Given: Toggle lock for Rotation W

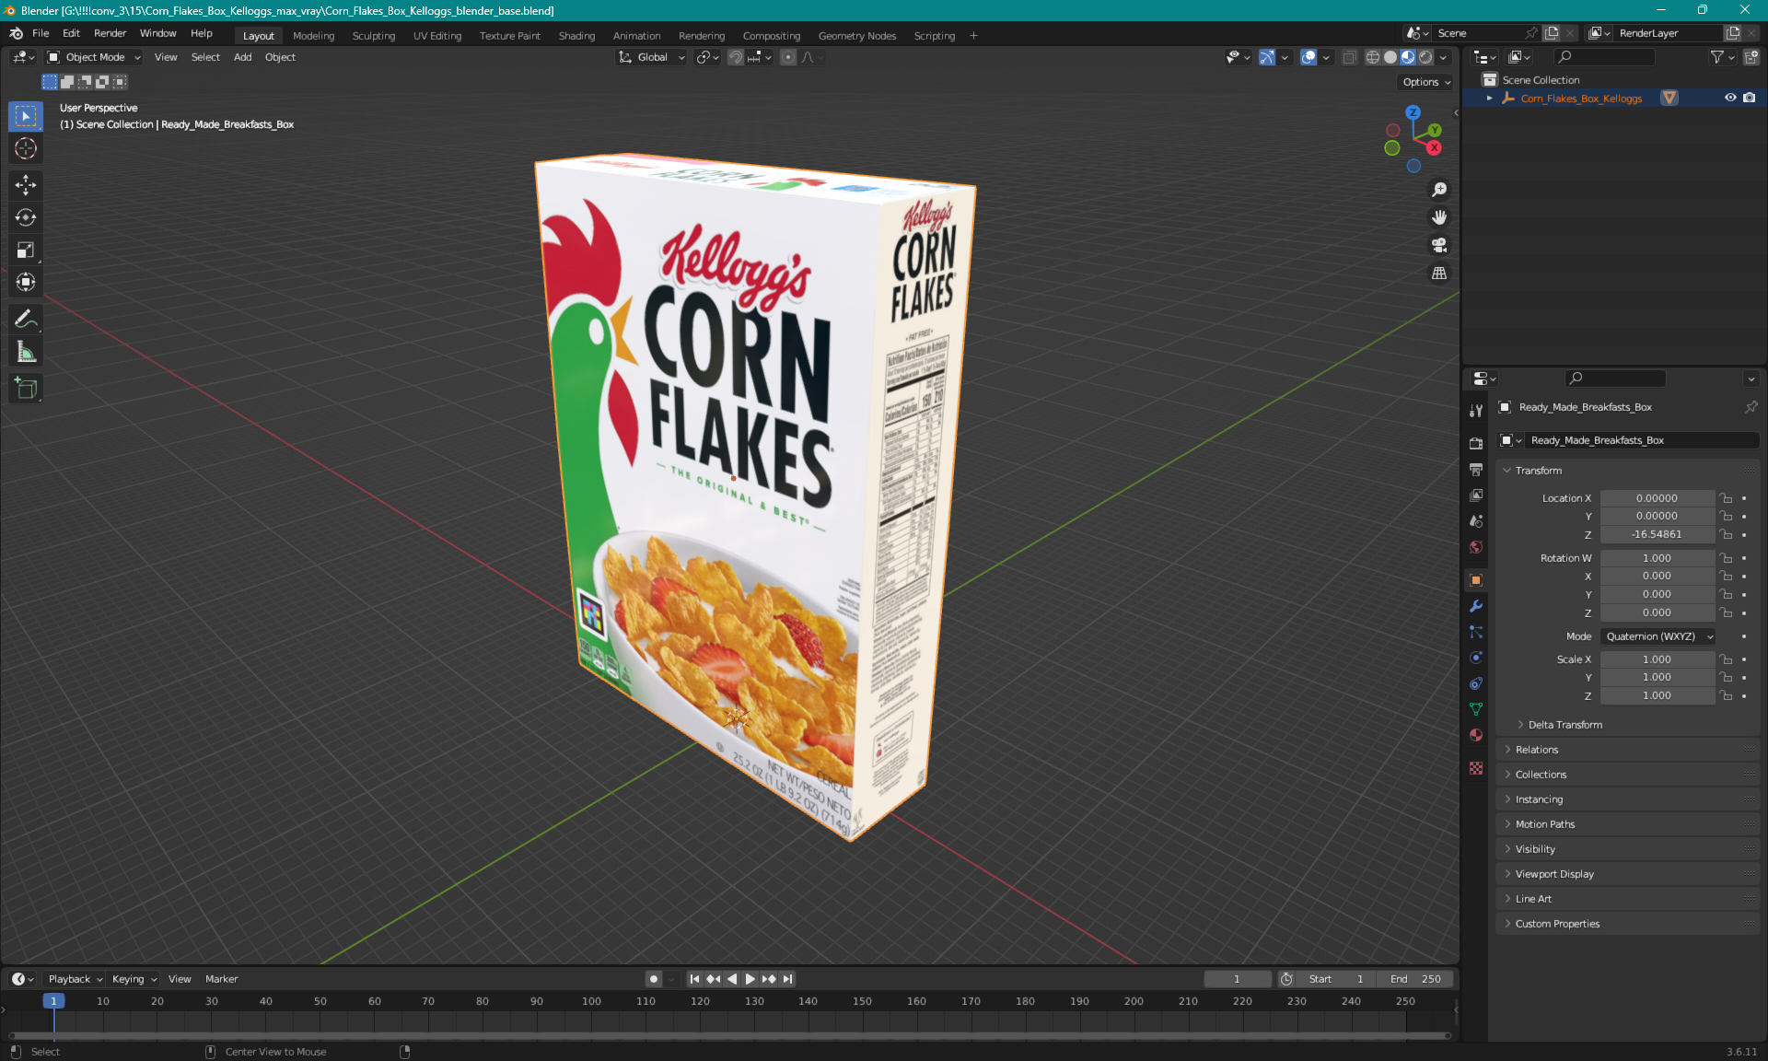Looking at the screenshot, I should click(1727, 558).
